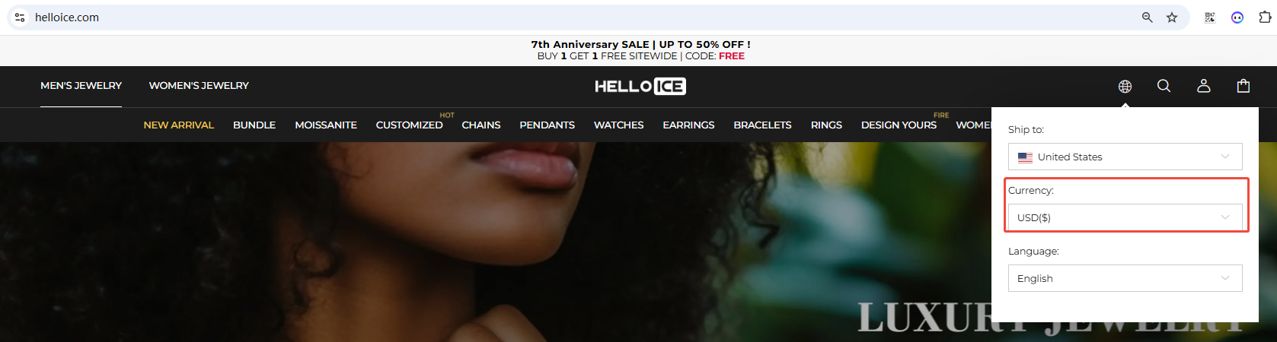Image resolution: width=1277 pixels, height=342 pixels.
Task: Open the shopping bag cart icon
Action: click(x=1243, y=86)
